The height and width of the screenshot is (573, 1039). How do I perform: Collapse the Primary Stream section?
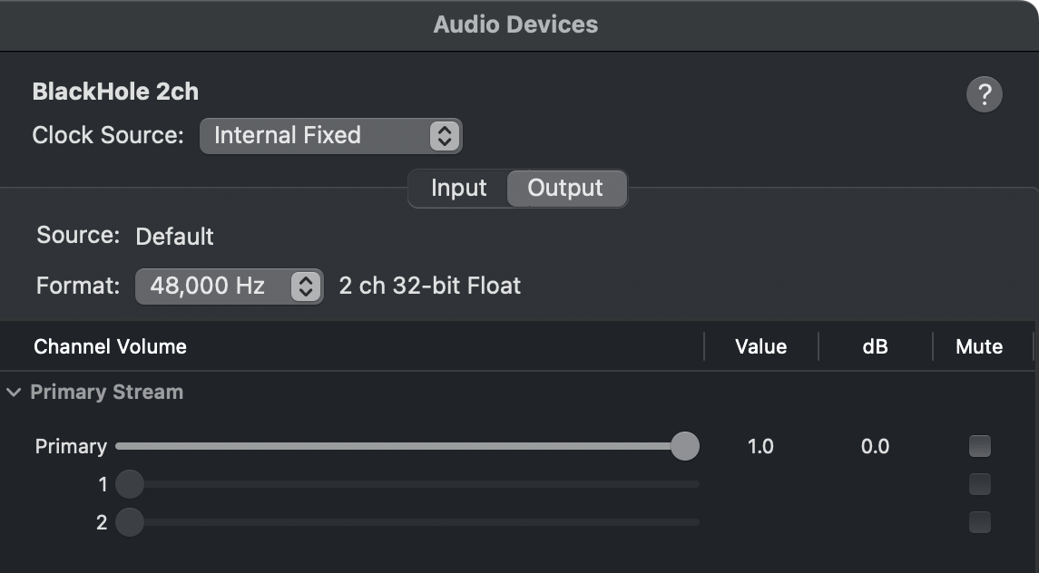14,393
